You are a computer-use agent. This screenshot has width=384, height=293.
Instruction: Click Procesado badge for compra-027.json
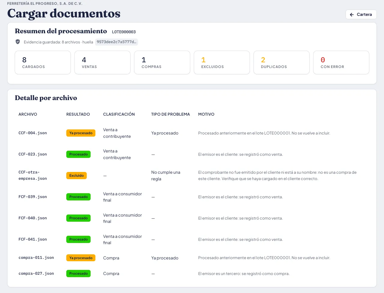(78, 274)
